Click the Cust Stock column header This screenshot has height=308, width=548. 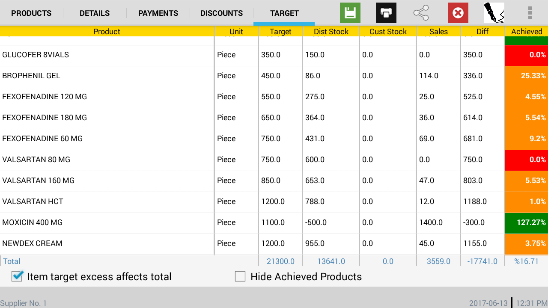[388, 32]
